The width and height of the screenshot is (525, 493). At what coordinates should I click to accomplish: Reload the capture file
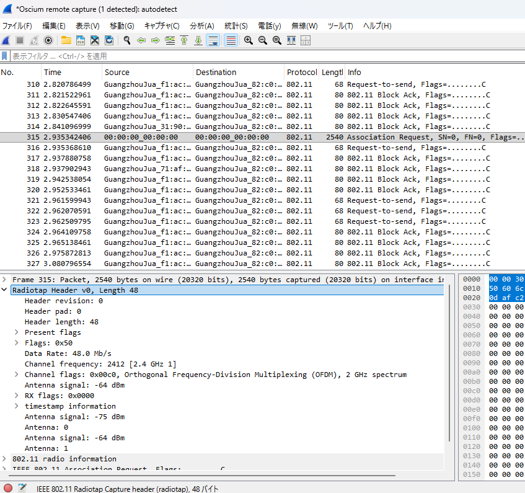[x=109, y=40]
